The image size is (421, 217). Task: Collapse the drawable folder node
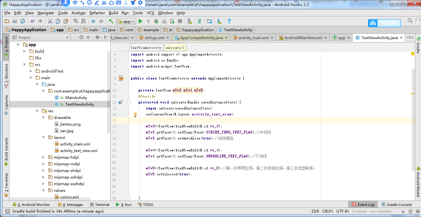point(44,117)
